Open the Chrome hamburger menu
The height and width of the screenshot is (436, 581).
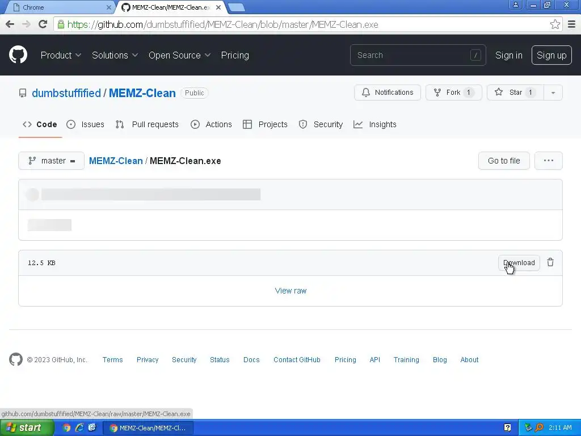click(572, 24)
